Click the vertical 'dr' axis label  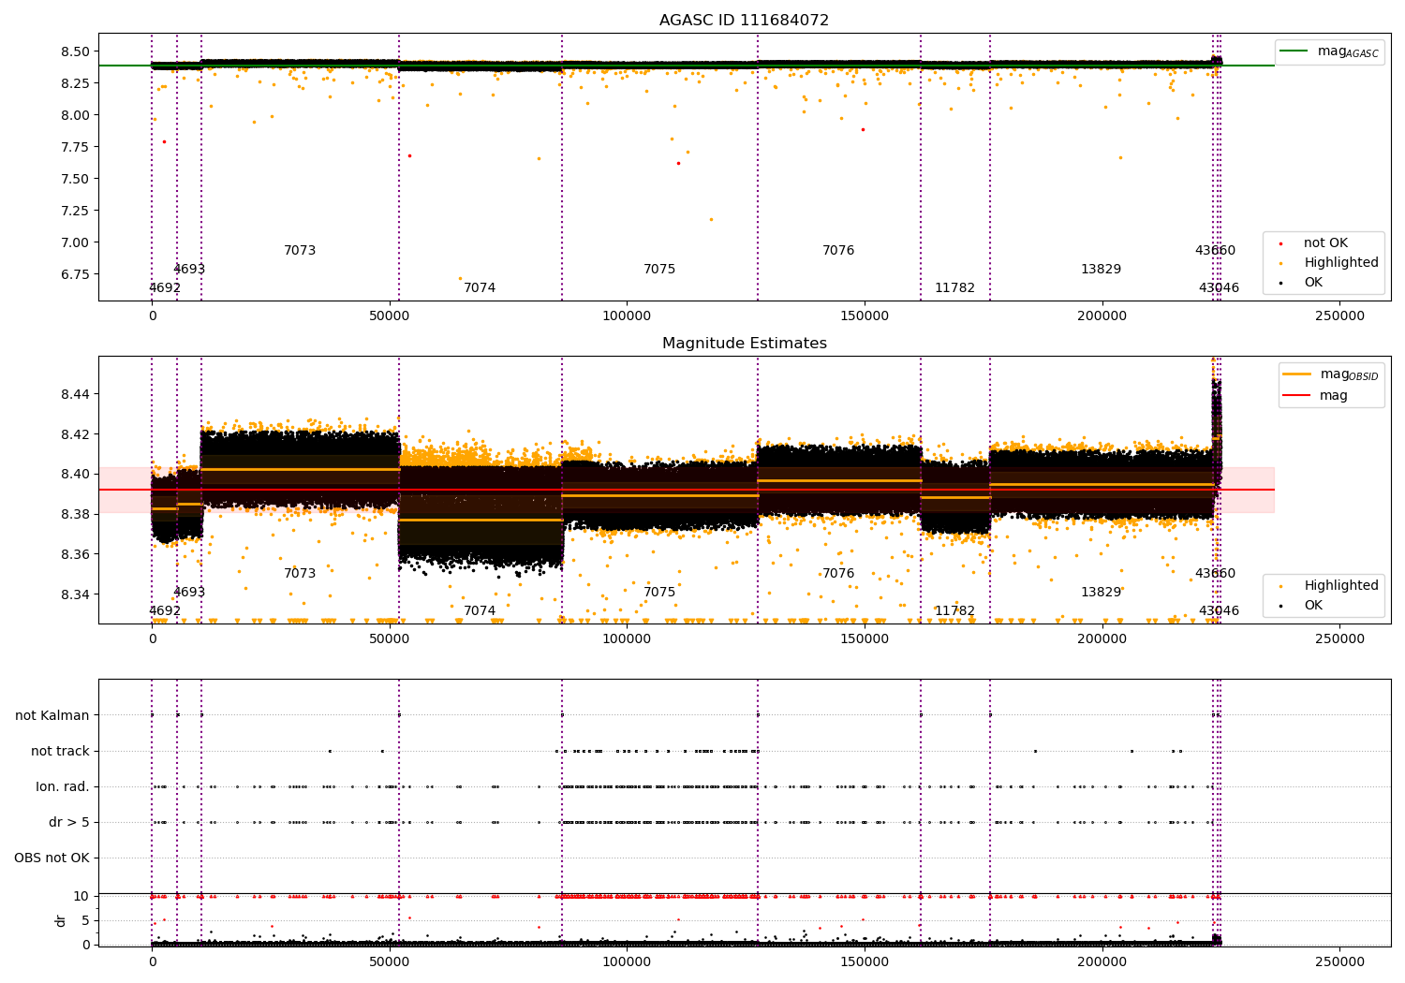[x=61, y=920]
